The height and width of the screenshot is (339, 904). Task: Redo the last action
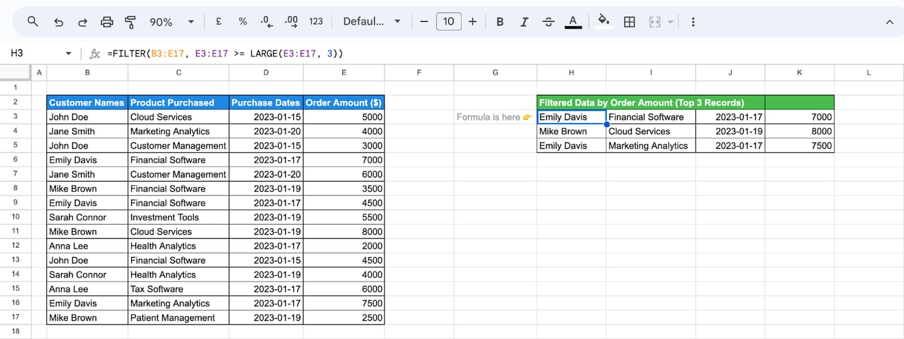click(83, 22)
